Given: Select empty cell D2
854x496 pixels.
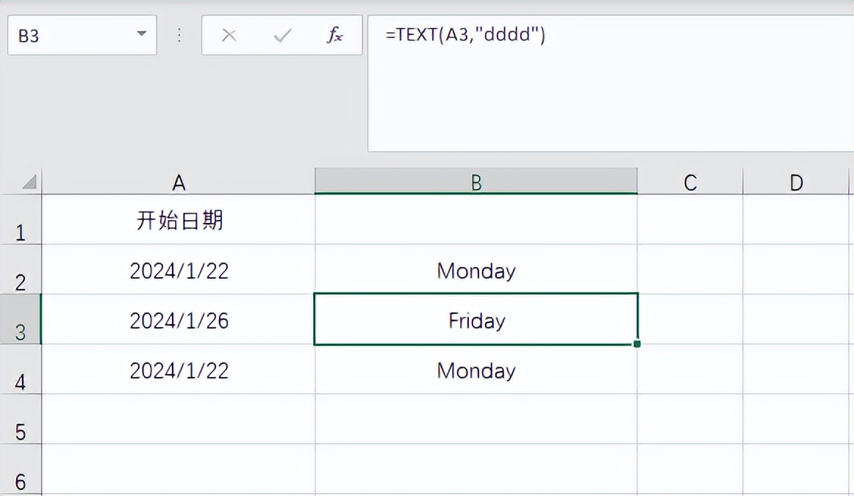Looking at the screenshot, I should [x=796, y=270].
